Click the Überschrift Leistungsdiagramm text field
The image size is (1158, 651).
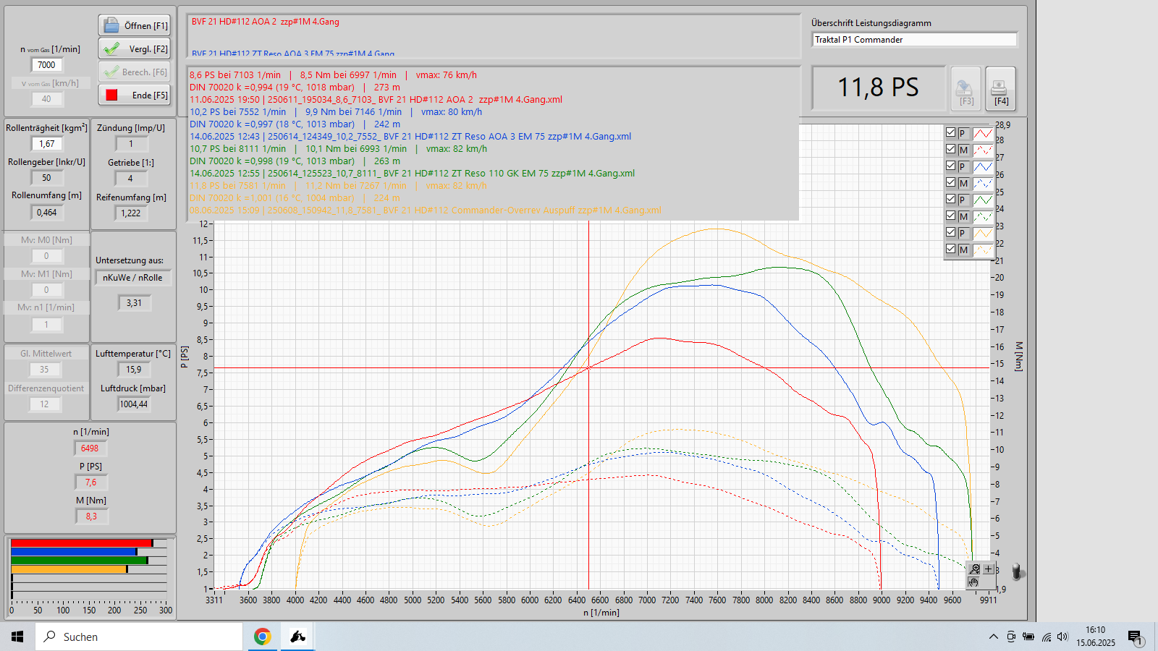tap(914, 40)
